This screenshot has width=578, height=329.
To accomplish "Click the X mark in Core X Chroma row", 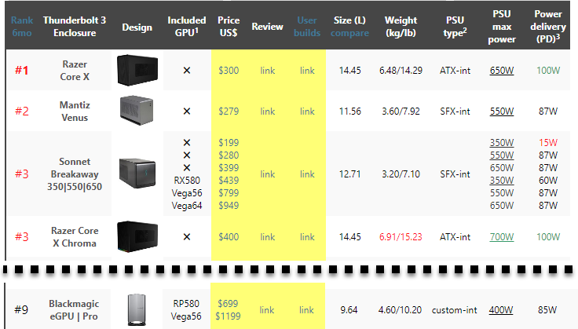I will (x=187, y=236).
